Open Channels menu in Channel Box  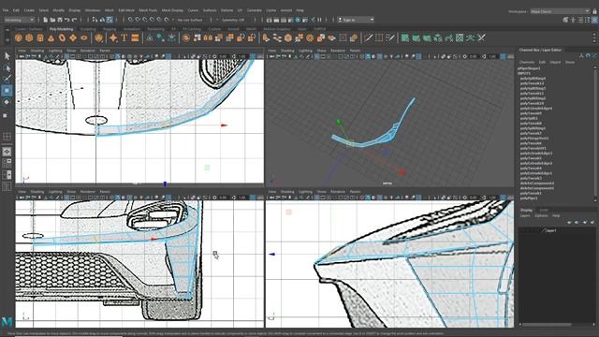click(x=527, y=62)
